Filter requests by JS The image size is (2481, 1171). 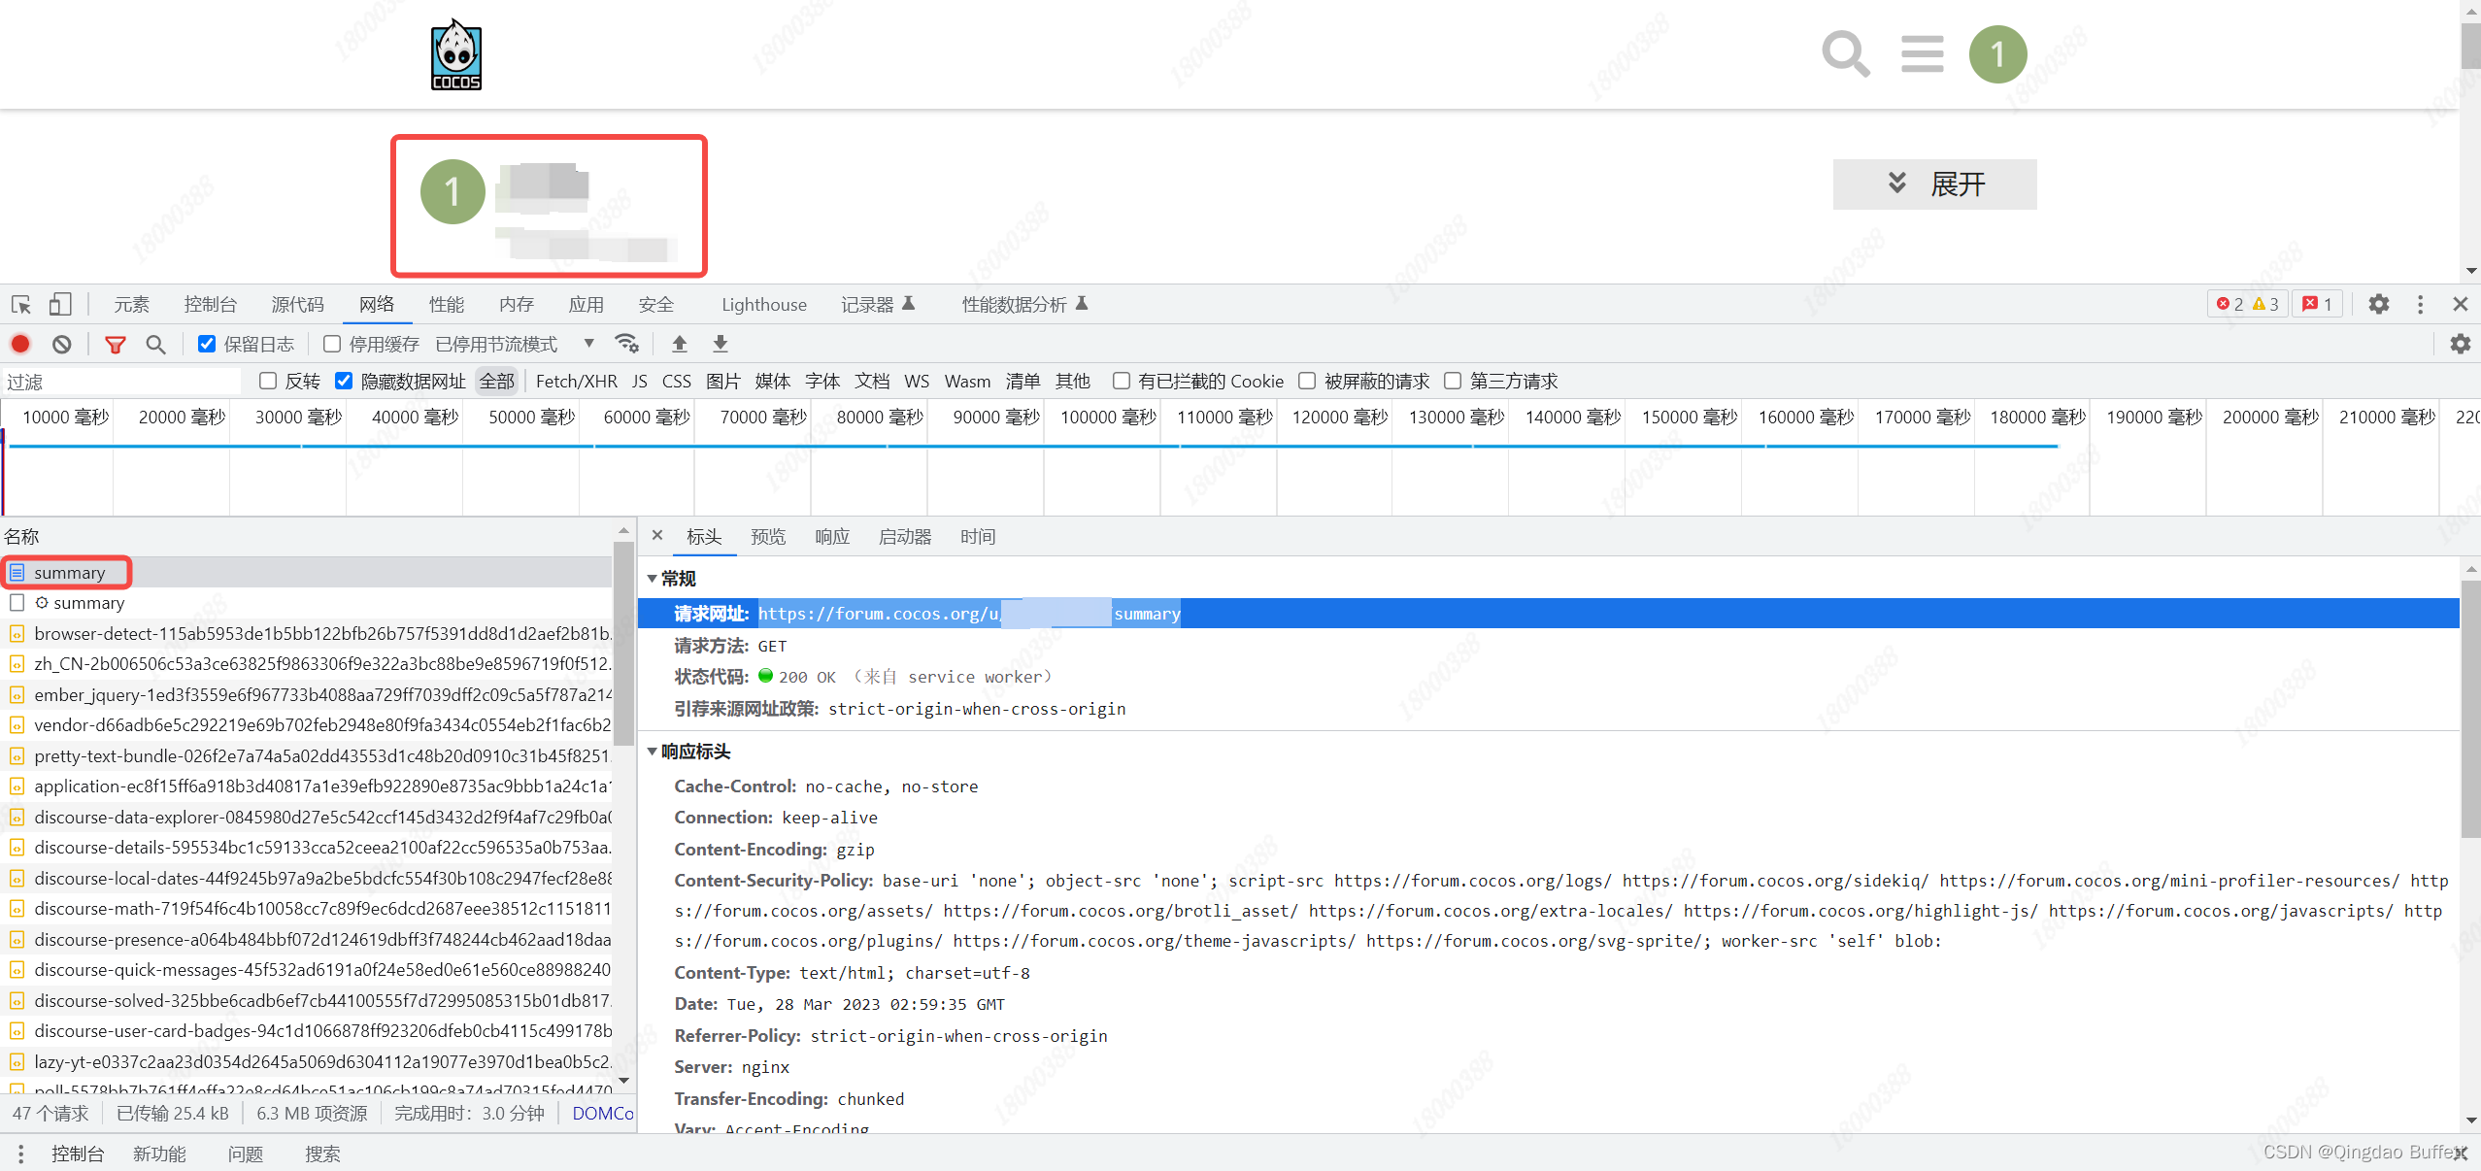(639, 381)
